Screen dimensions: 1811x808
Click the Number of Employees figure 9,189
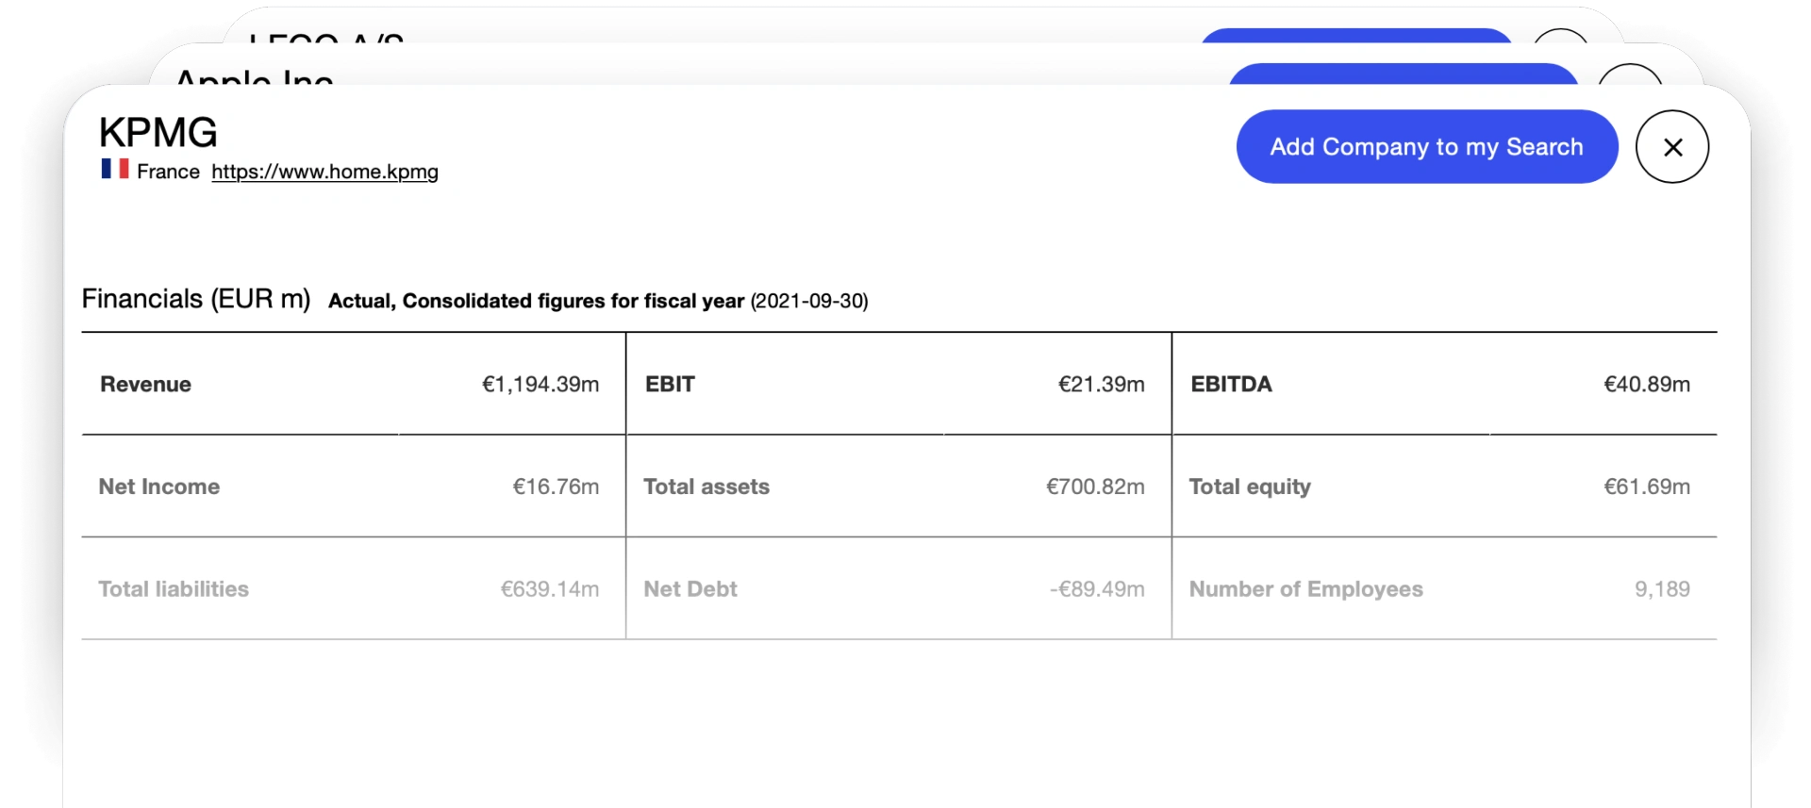[1663, 588]
